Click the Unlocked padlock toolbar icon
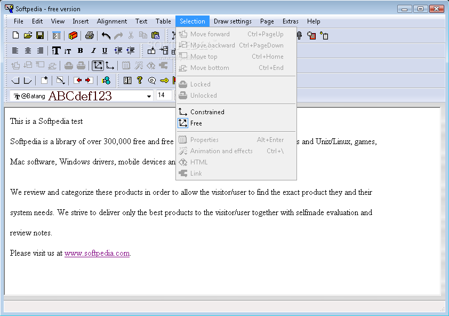Viewport: 449px width, 316px height. 81,66
